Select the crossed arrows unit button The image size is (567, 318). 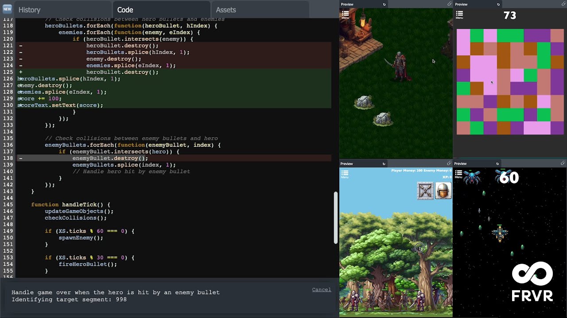[425, 191]
